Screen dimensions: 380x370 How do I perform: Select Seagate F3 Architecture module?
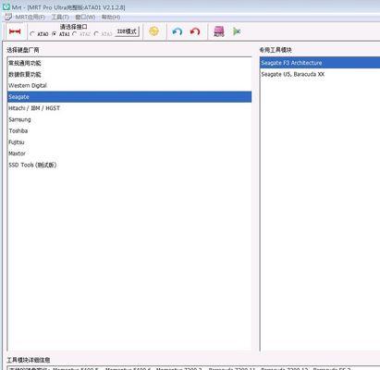tap(320, 63)
